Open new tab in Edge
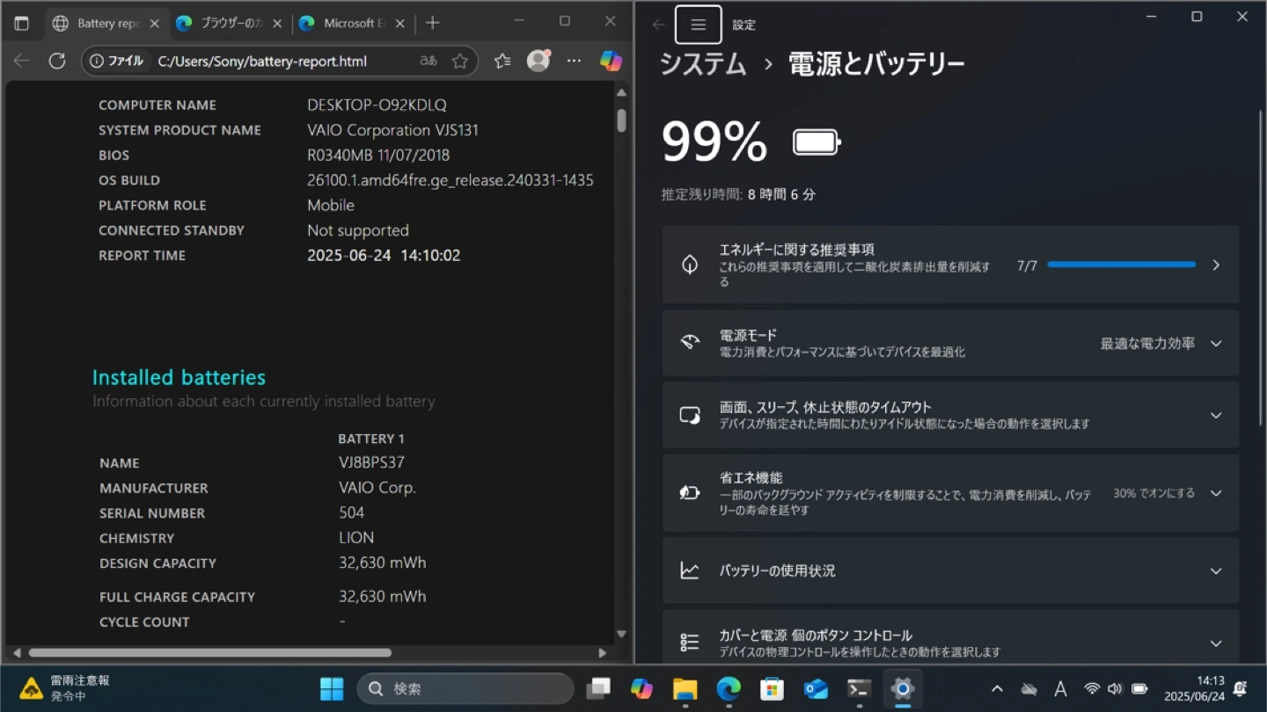Image resolution: width=1267 pixels, height=712 pixels. click(432, 24)
